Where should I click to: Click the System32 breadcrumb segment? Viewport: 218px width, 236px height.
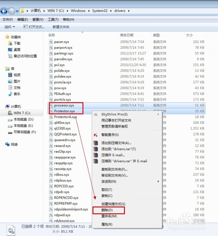coord(100,11)
